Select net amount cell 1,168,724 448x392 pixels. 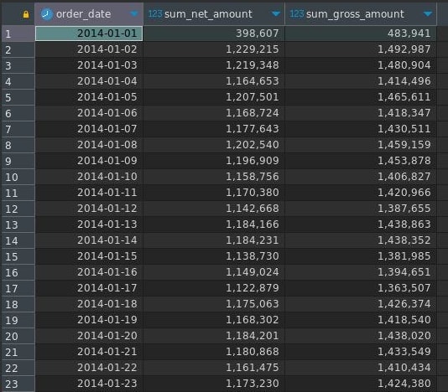coord(214,113)
